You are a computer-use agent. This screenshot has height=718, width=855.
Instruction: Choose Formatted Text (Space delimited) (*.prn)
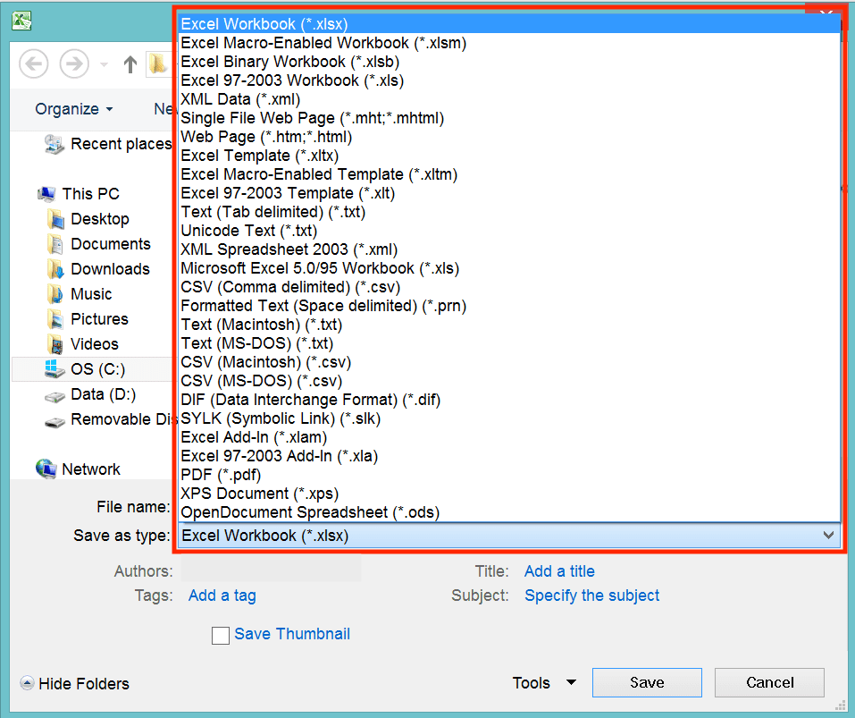coord(509,306)
